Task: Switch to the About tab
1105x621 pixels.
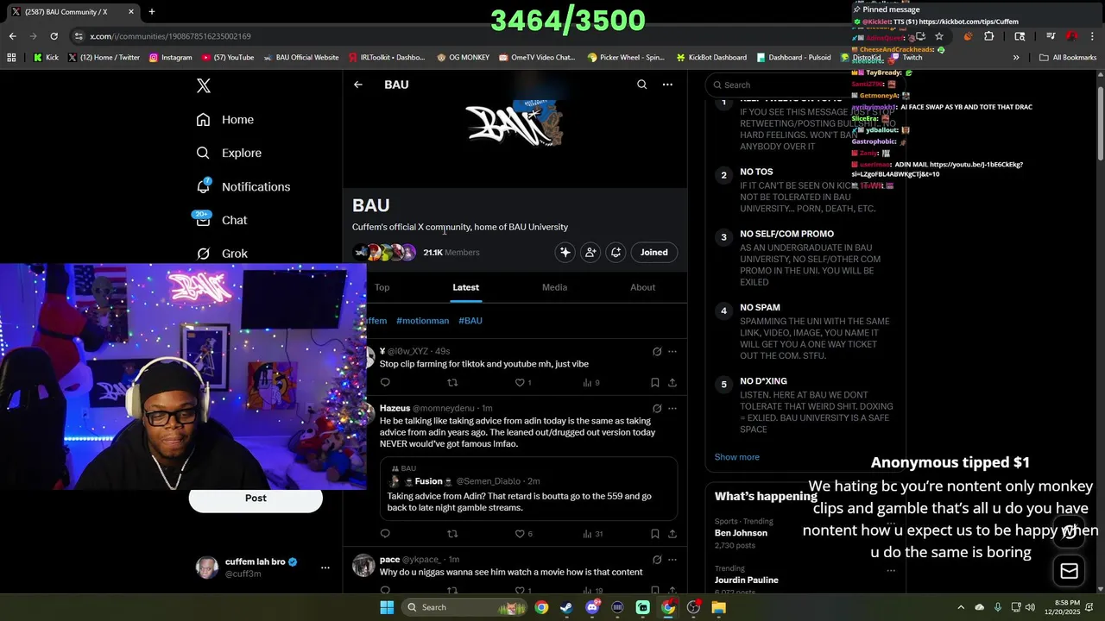Action: [642, 287]
